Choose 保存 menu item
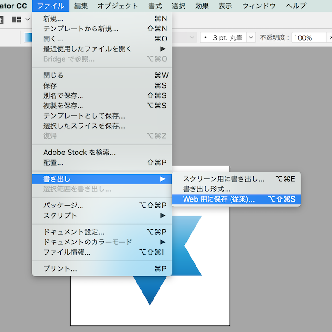Image resolution: width=332 pixels, height=332 pixels. click(x=102, y=86)
